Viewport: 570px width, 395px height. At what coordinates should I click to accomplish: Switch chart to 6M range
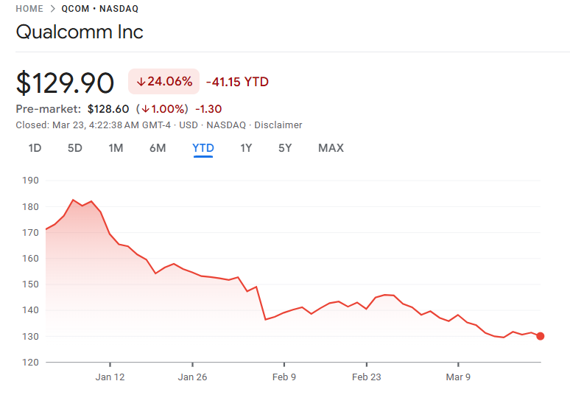tap(158, 148)
